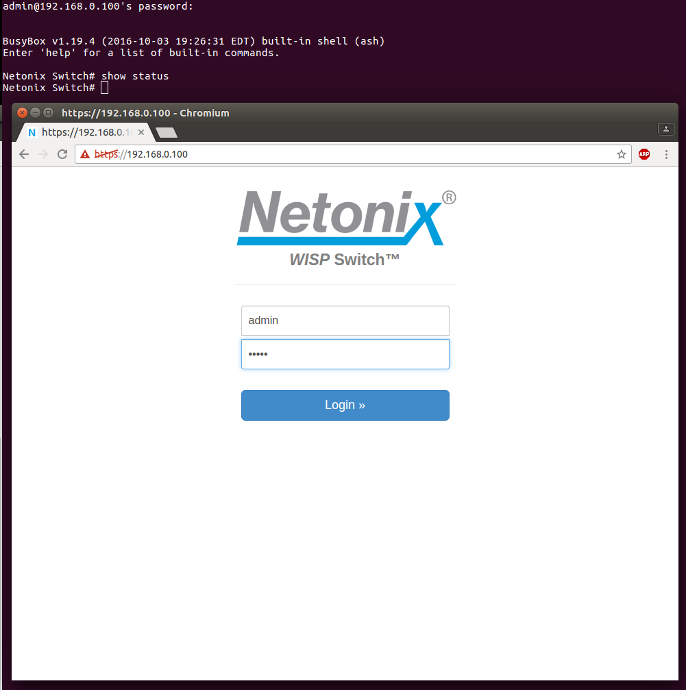Go back using the browser back arrow
686x690 pixels.
pos(24,154)
